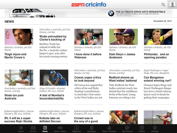The height and width of the screenshot is (133, 177).
Task: Open photo above Wade ton puts Australia
Action: click(x=19, y=78)
